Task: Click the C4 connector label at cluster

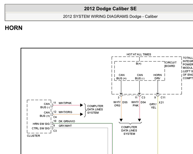Action: tap(55, 117)
